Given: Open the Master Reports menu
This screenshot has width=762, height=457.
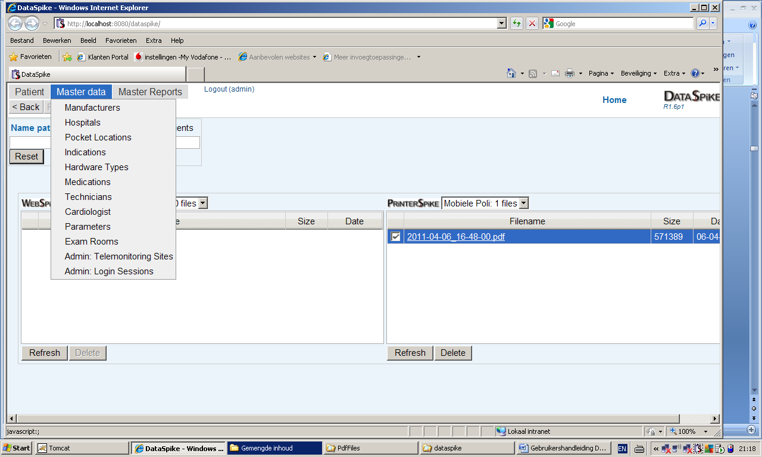Looking at the screenshot, I should (150, 92).
